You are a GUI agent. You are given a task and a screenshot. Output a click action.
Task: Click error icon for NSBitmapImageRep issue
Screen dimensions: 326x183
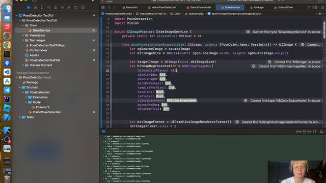[254, 66]
